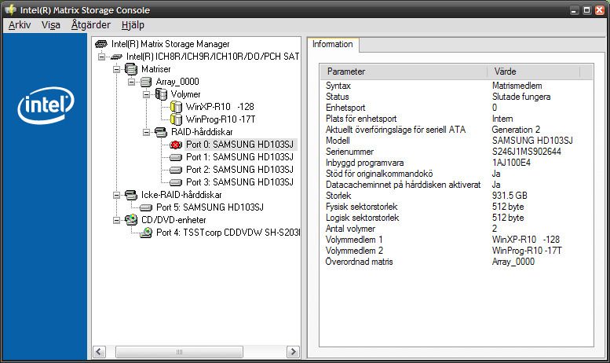The height and width of the screenshot is (363, 610).
Task: Collapse the Matriser tree node
Action: coord(116,69)
